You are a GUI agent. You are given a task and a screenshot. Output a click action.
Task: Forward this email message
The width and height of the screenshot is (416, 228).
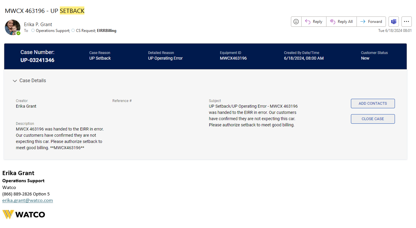pyautogui.click(x=371, y=22)
